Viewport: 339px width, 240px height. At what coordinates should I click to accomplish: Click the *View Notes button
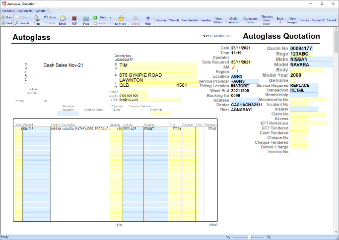point(218,20)
